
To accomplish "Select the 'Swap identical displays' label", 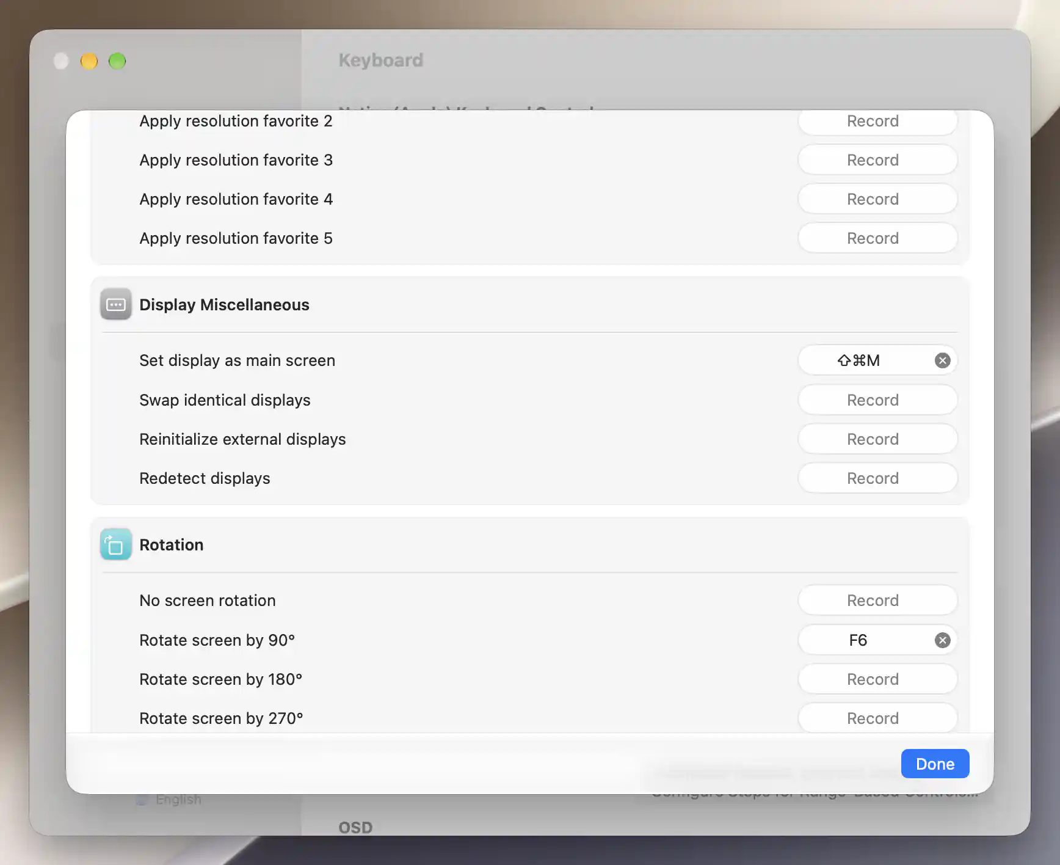I will point(225,400).
